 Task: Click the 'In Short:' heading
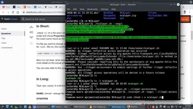pyautogui.click(x=43, y=26)
